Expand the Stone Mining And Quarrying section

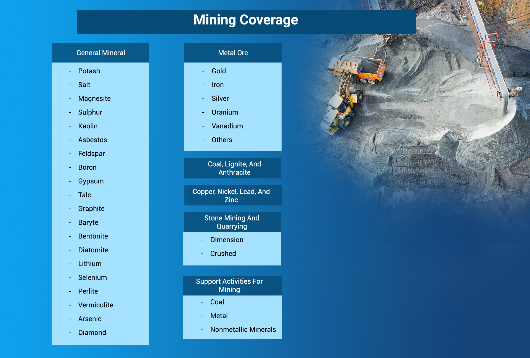pyautogui.click(x=232, y=222)
